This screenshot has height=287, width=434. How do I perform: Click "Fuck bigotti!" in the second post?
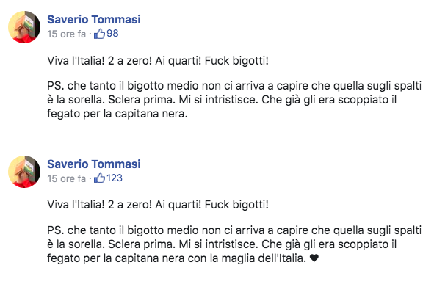tap(236, 205)
